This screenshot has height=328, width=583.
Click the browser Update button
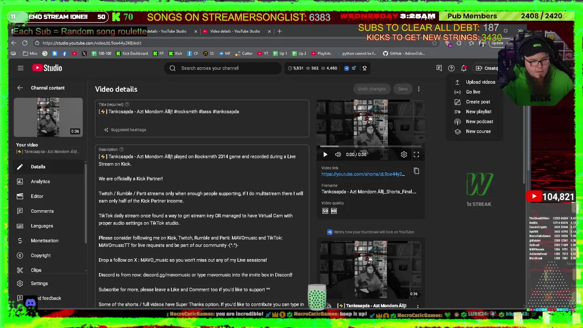coord(497,43)
